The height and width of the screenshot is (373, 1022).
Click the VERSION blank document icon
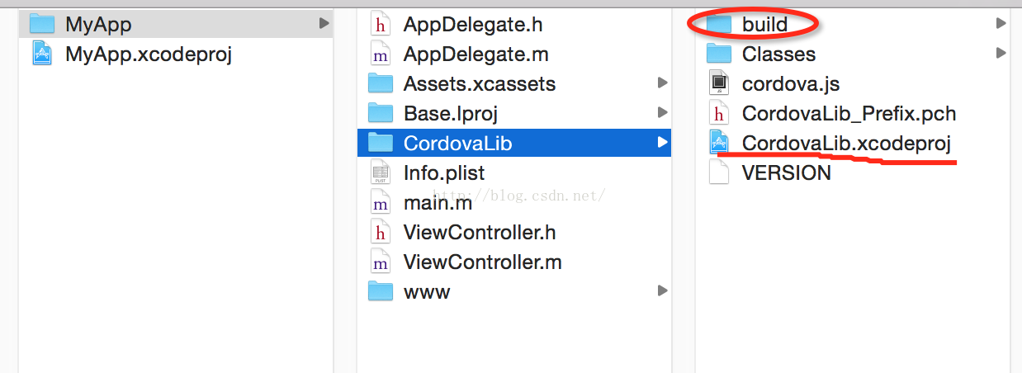point(719,172)
